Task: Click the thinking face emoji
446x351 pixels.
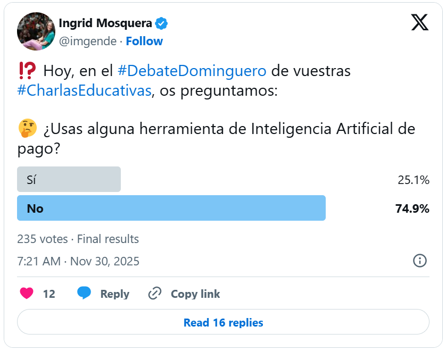Action: click(27, 128)
